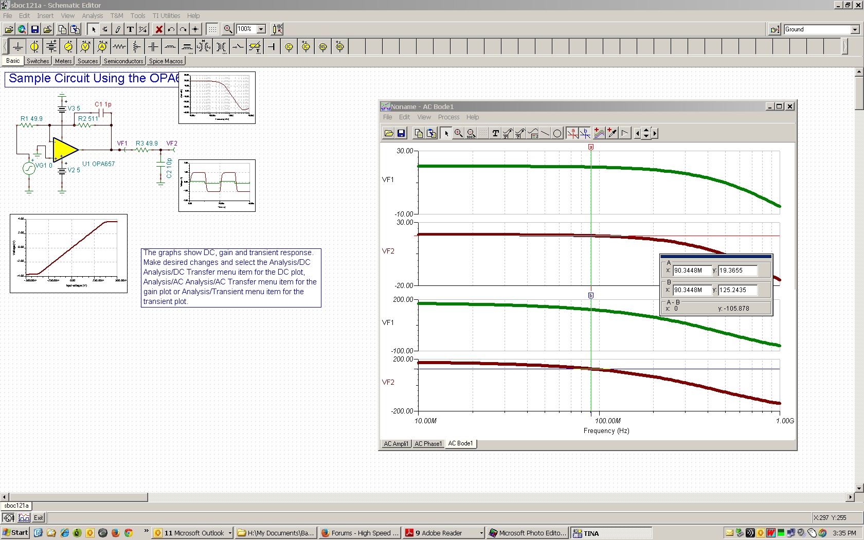Click the Windows Start button

click(x=15, y=533)
